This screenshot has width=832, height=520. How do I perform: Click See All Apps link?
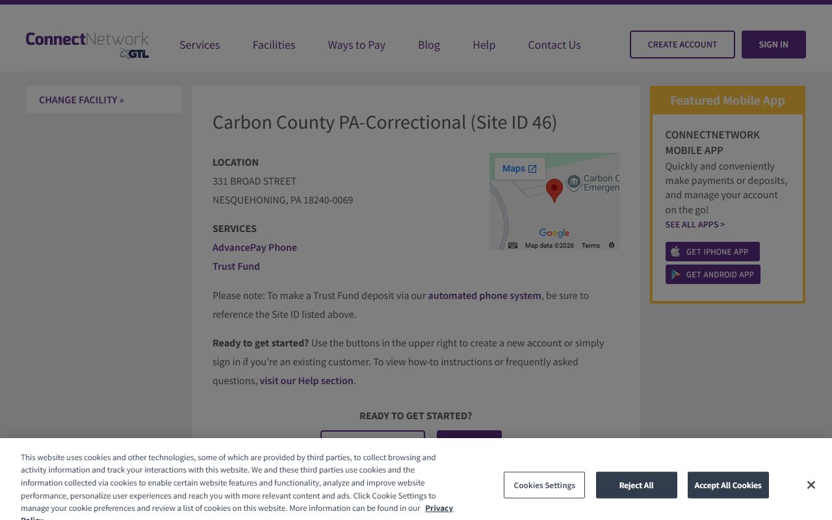[x=695, y=224]
